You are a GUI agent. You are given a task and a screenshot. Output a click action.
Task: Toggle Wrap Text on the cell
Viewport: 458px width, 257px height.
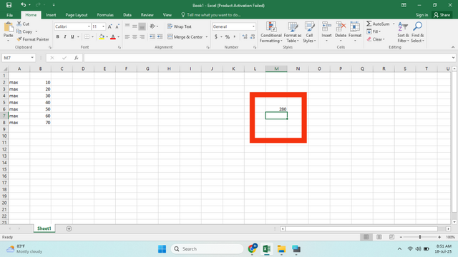180,26
